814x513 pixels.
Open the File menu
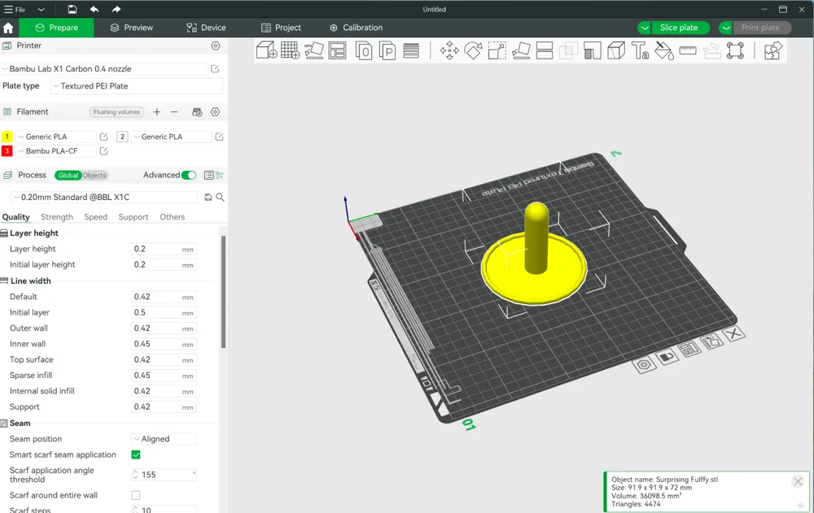[x=15, y=9]
